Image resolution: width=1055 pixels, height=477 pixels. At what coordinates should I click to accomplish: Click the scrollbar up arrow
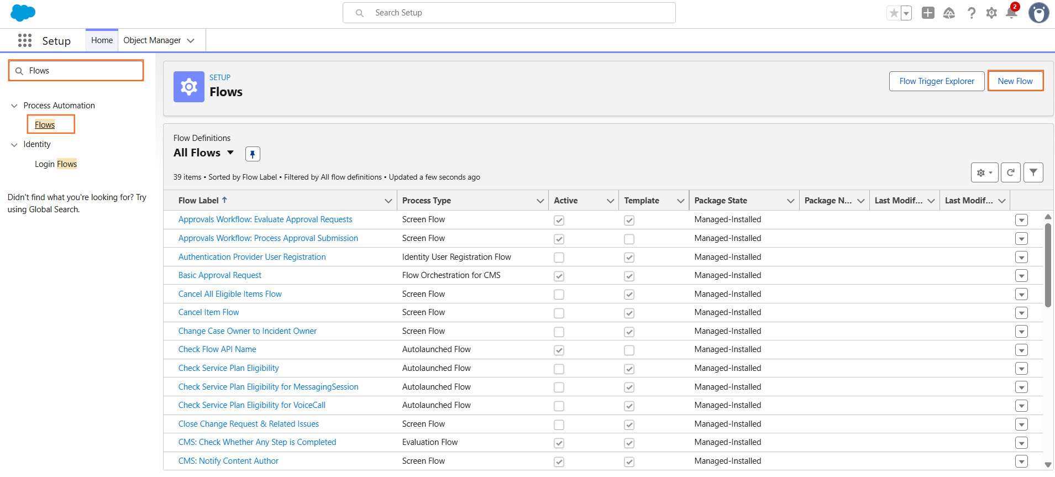pos(1048,217)
